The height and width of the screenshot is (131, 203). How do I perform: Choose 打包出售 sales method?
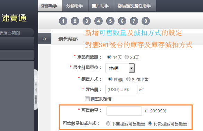(x=128, y=79)
